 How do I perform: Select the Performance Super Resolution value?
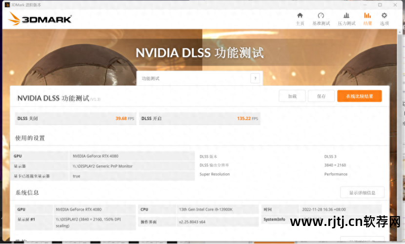pyautogui.click(x=336, y=174)
